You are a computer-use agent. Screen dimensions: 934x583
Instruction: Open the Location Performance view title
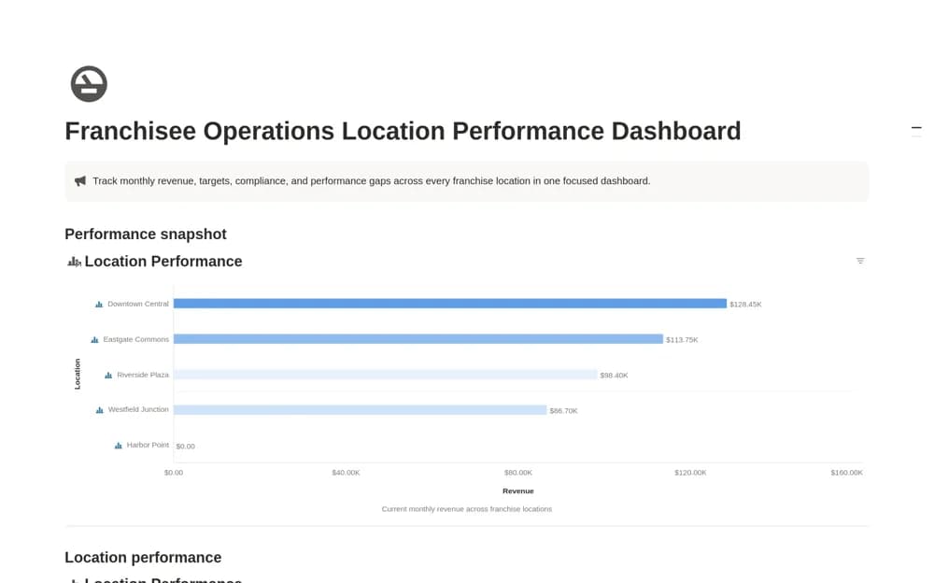[163, 261]
